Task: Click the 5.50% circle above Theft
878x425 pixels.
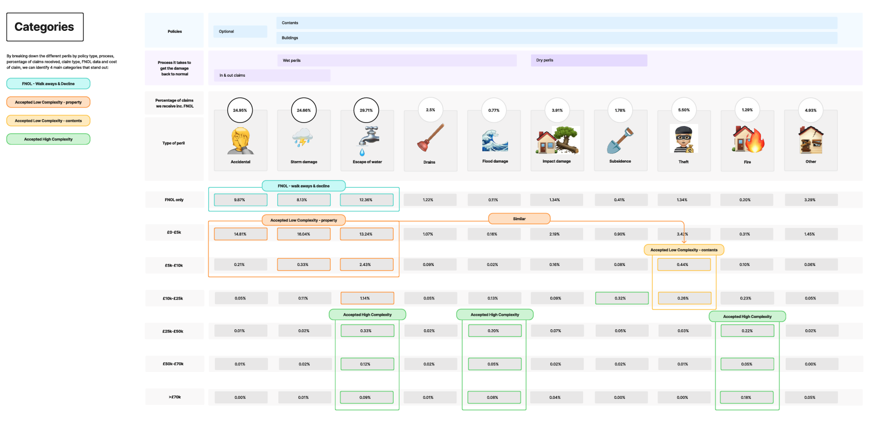Action: [684, 110]
